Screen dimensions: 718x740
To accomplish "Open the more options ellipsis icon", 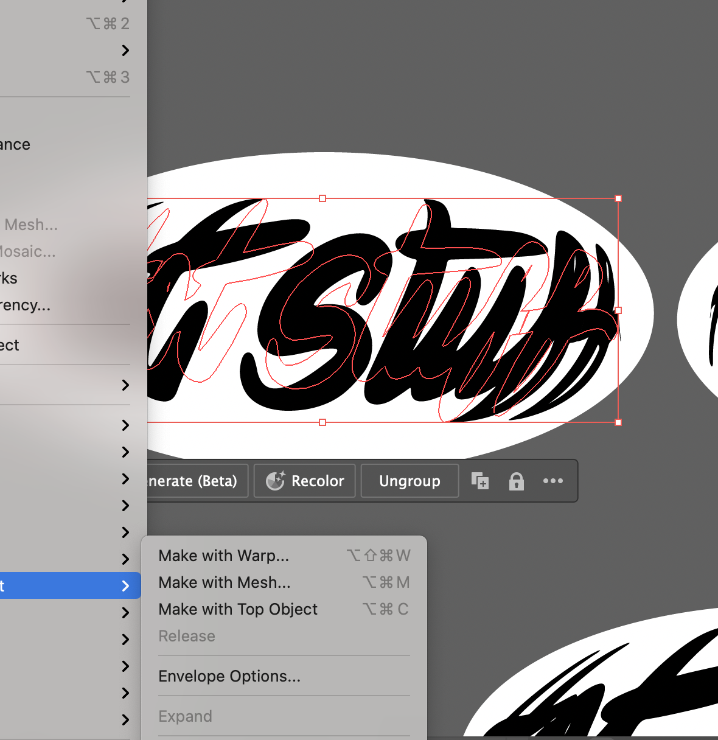I will click(552, 481).
